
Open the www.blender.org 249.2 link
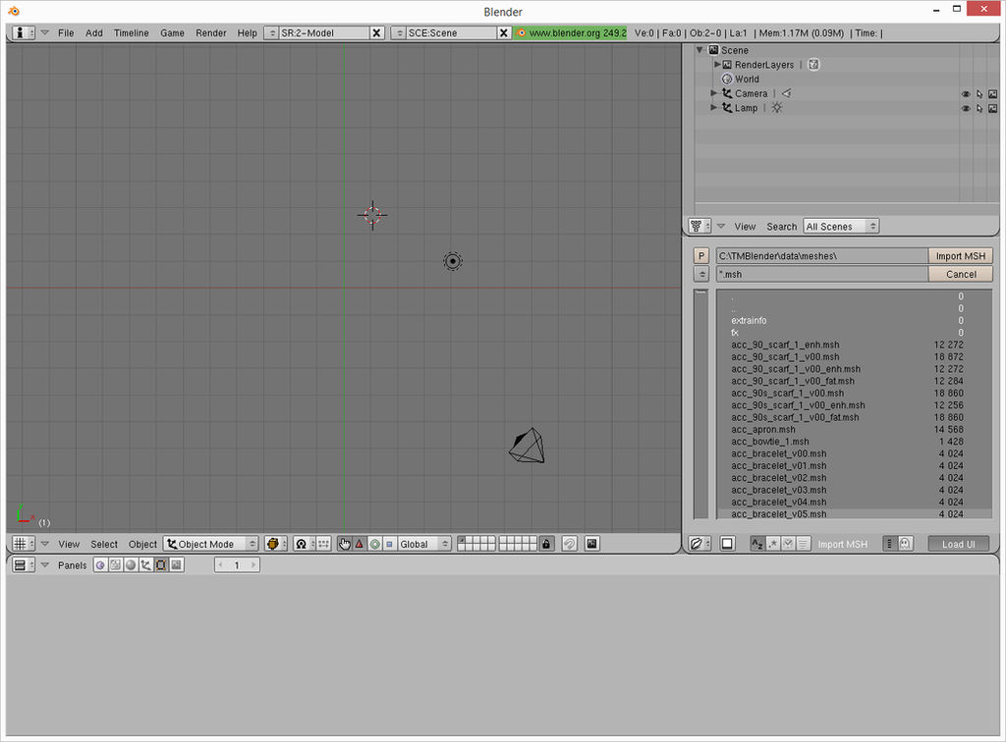(570, 32)
